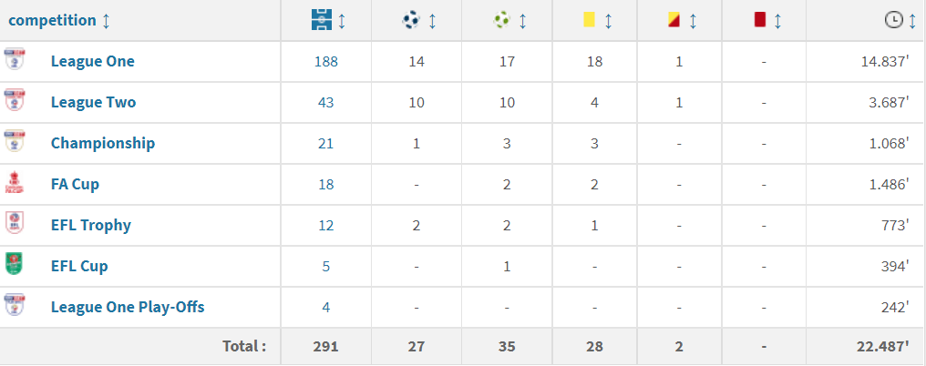This screenshot has height=366, width=926.
Task: Click the EFL Cup green logo
Action: (15, 265)
